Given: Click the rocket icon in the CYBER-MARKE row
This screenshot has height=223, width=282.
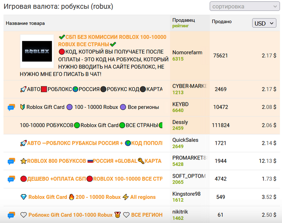Looking at the screenshot, I should coord(23,89).
